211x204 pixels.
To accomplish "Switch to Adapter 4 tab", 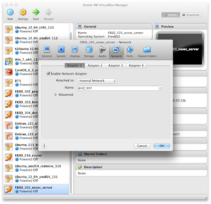I will (136, 66).
